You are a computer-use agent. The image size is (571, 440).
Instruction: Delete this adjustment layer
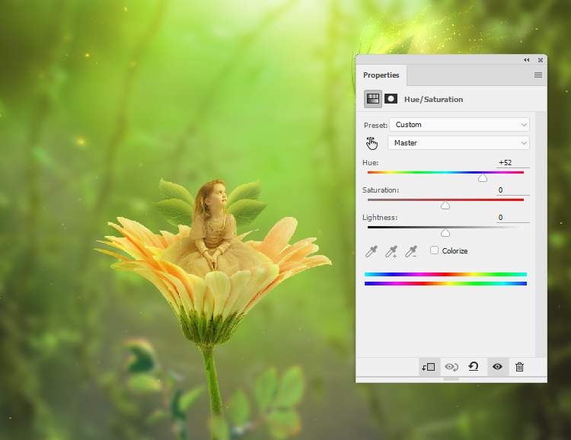point(520,367)
